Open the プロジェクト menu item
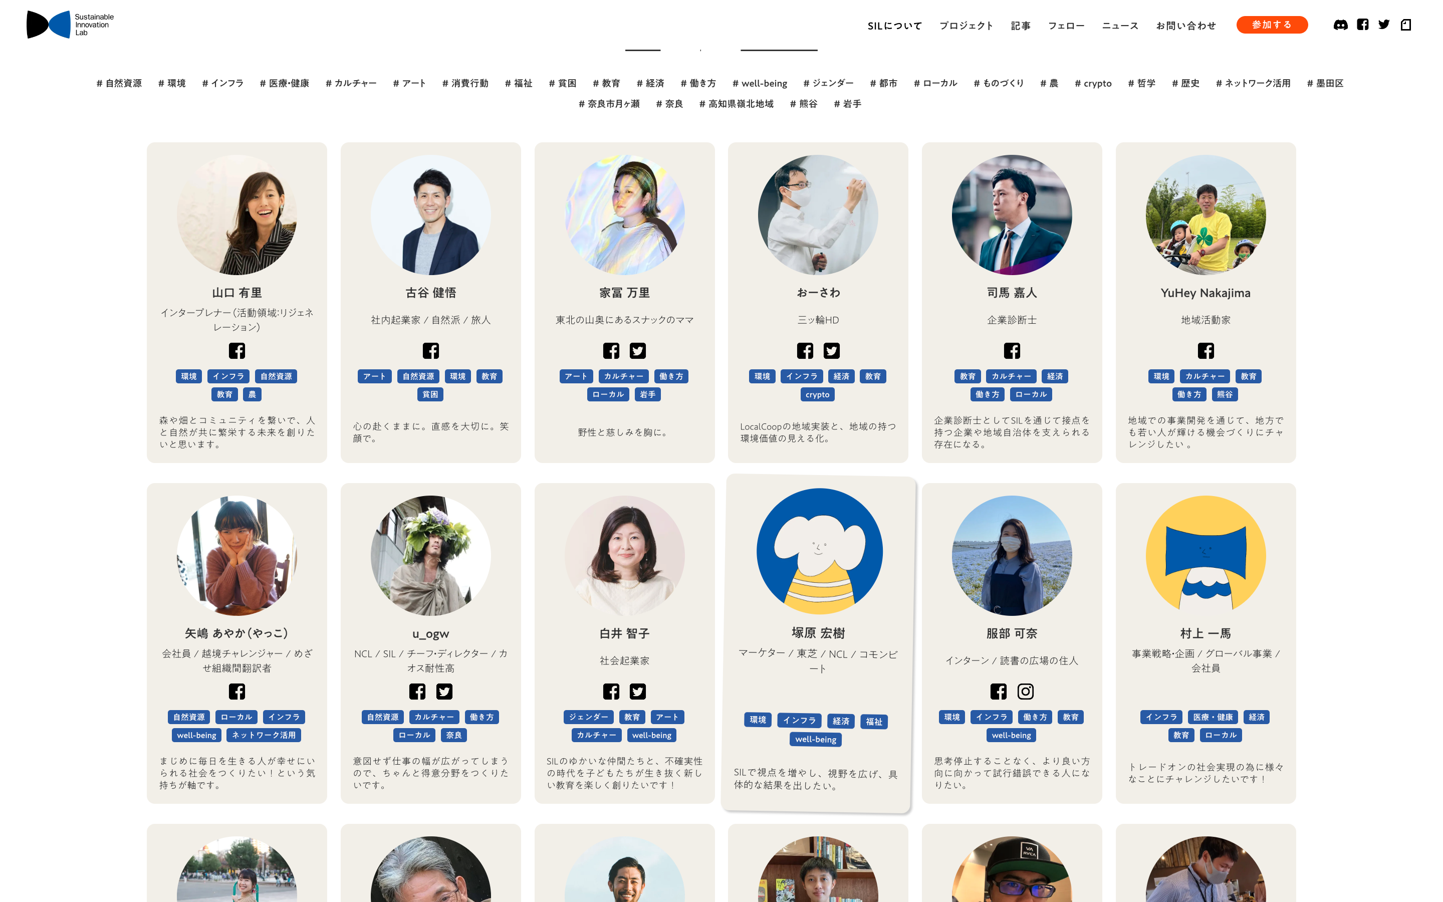The height and width of the screenshot is (902, 1443). [x=967, y=26]
